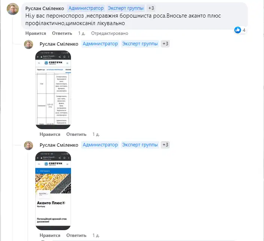264x241 pixels.
Task: Open the Отредактировано edit history link
Action: coord(110,33)
